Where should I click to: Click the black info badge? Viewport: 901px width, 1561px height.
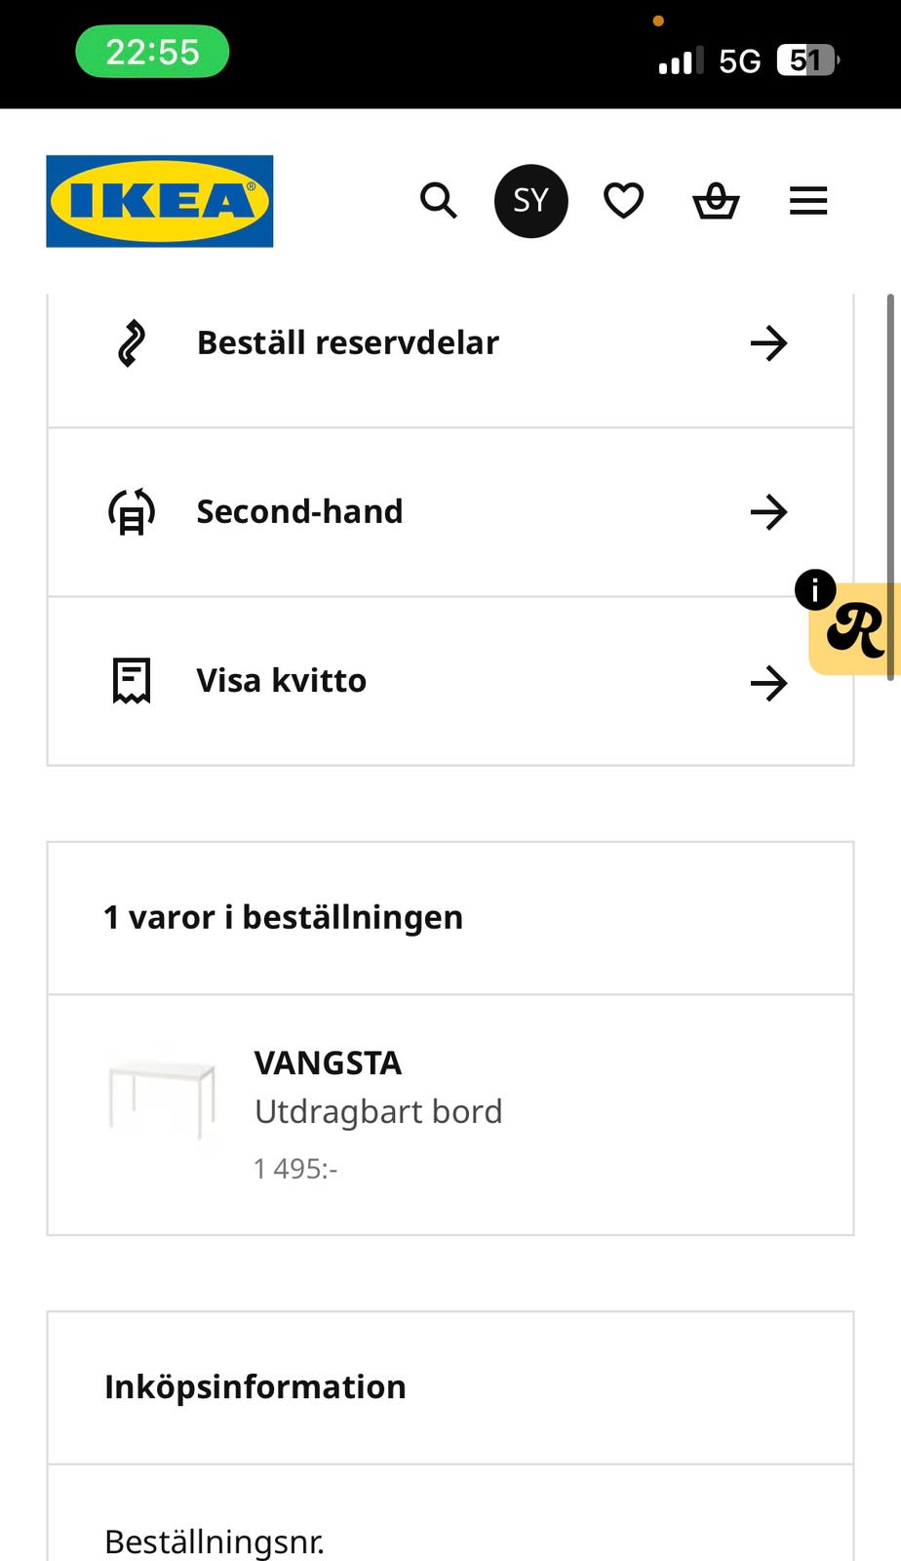click(x=815, y=590)
